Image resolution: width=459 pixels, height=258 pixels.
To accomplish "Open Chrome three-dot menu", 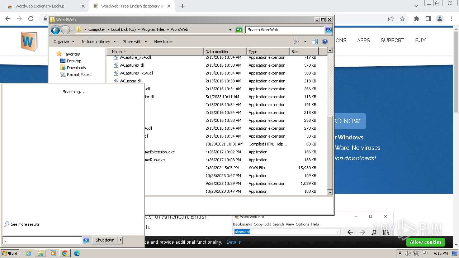I will [x=451, y=19].
